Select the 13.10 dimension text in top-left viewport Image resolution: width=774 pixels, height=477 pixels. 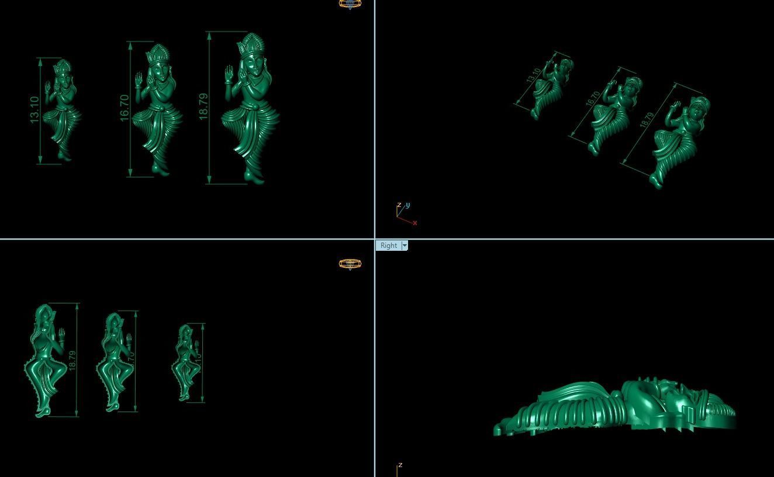(34, 109)
